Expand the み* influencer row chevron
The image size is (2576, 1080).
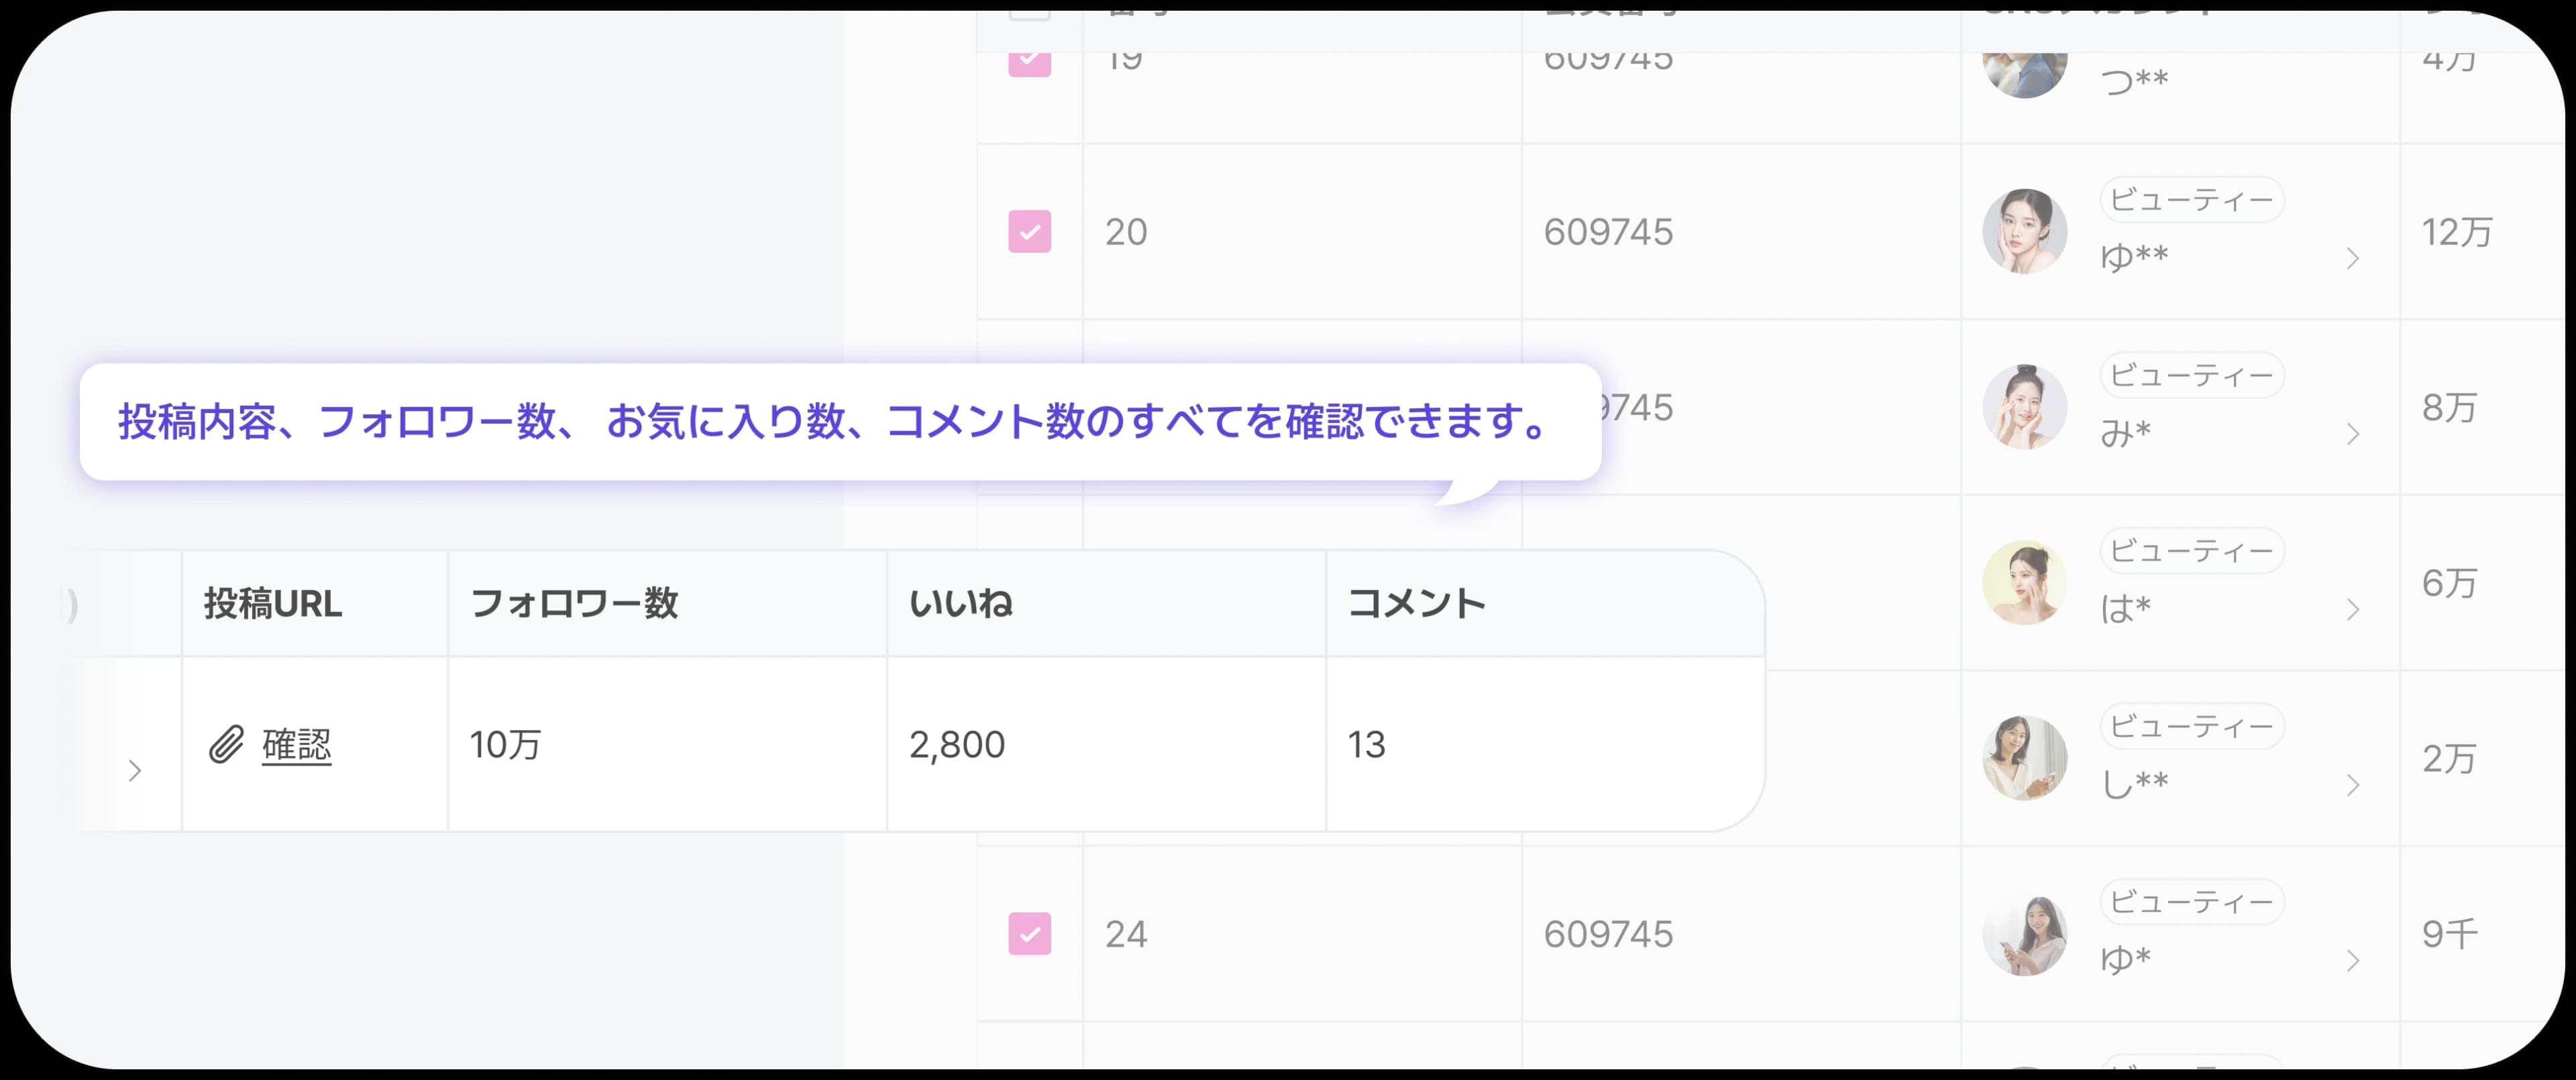click(x=2353, y=434)
